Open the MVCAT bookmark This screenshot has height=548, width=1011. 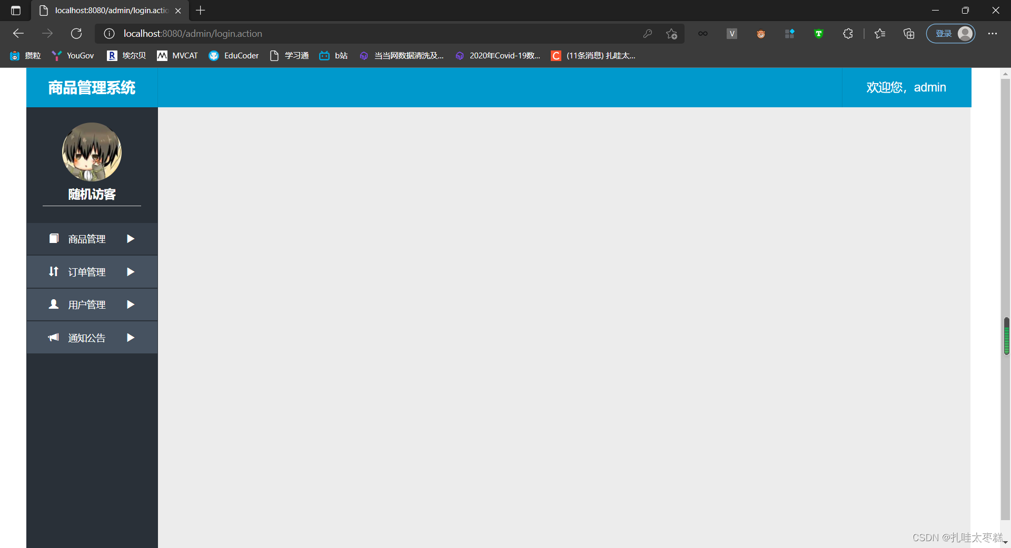tap(177, 56)
